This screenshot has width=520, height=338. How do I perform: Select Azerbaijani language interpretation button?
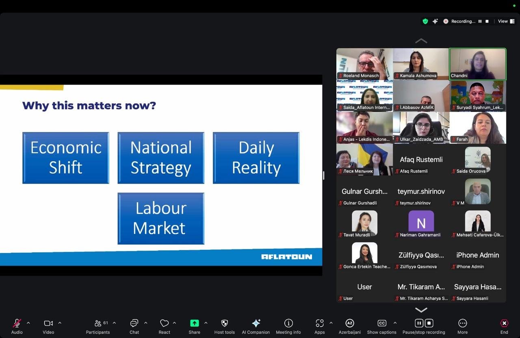pyautogui.click(x=349, y=323)
